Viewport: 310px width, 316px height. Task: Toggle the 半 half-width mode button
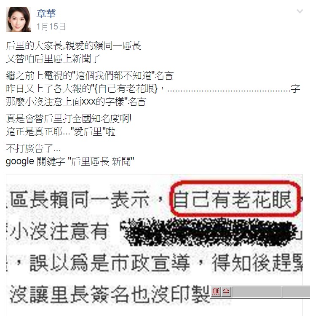click(x=226, y=292)
